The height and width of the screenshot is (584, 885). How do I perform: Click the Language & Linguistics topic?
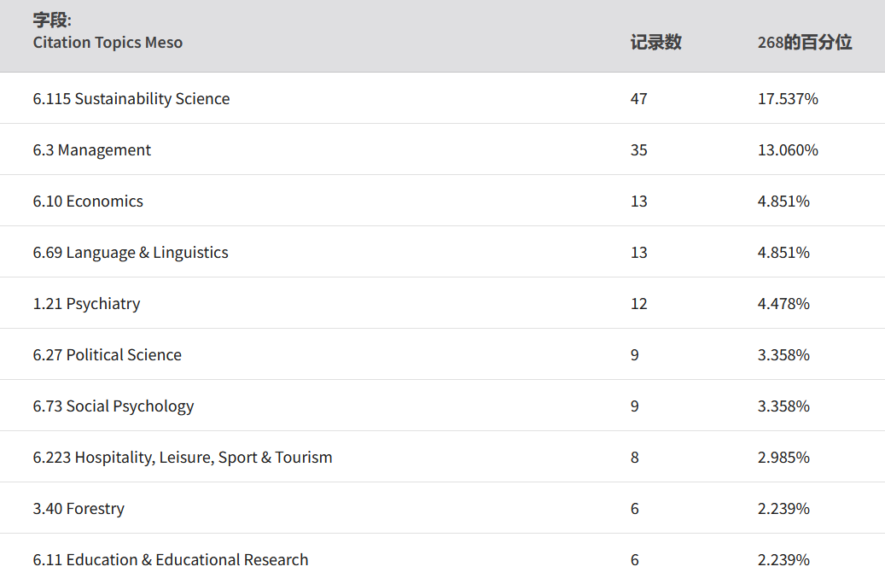tap(131, 253)
